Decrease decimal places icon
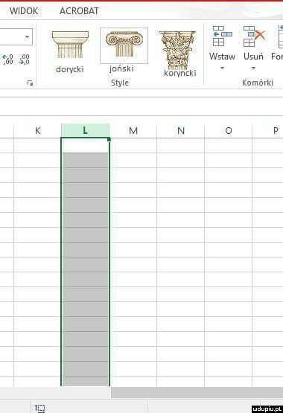The width and height of the screenshot is (283, 413). [25, 60]
